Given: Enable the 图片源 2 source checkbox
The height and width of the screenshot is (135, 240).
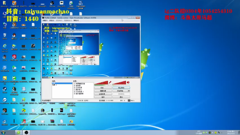Looking at the screenshot, I should click(x=75, y=89).
